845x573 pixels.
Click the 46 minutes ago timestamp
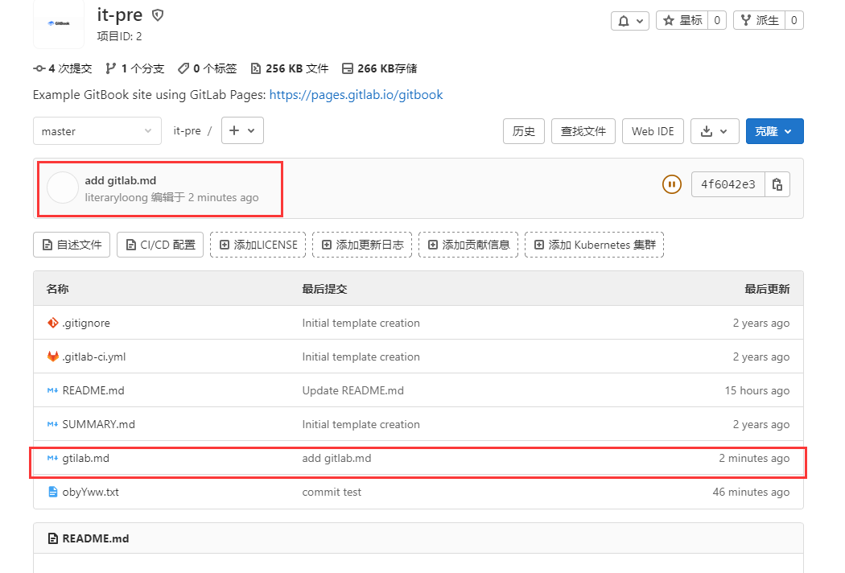[751, 493]
